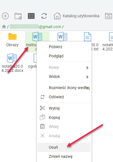Open the Widok submenu entry
This screenshot has height=162, width=113.
(x=64, y=77)
